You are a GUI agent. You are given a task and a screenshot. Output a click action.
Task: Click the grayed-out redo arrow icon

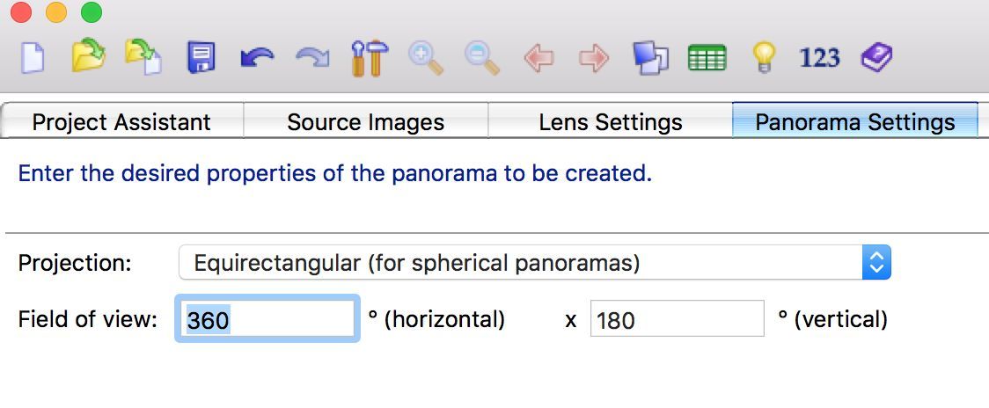[x=313, y=59]
